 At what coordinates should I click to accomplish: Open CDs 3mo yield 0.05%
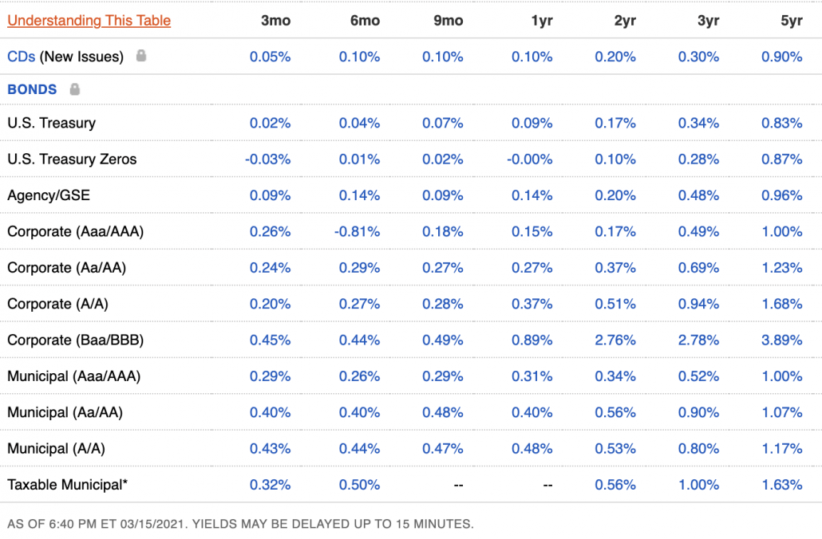270,57
